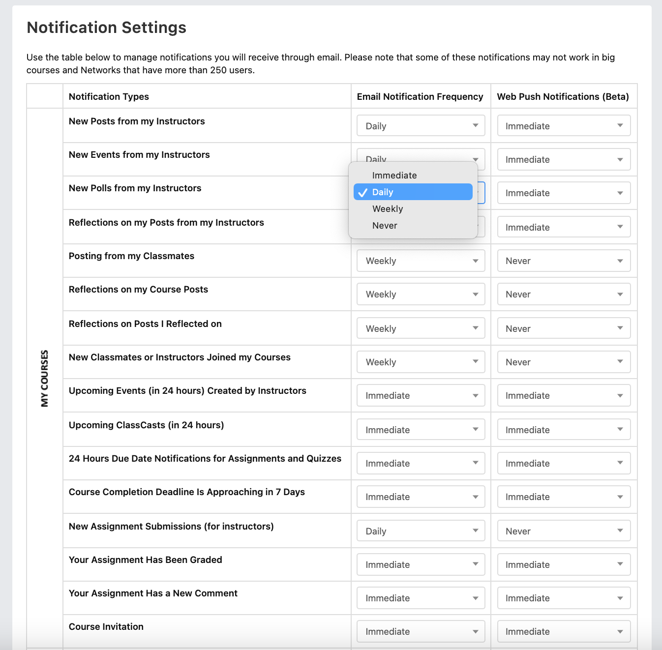Click the New Assignment Submissions (for instructors) label
This screenshot has width=662, height=650.
(171, 527)
